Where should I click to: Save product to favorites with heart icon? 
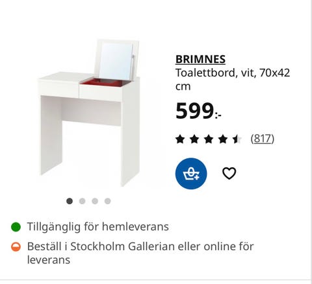[229, 174]
